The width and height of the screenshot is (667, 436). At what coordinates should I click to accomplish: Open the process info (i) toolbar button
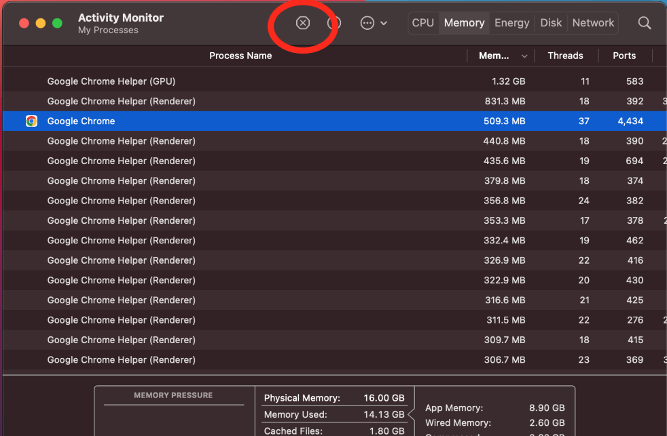334,23
